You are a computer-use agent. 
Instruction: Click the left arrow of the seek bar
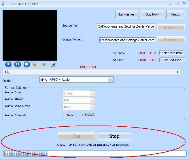5,72
